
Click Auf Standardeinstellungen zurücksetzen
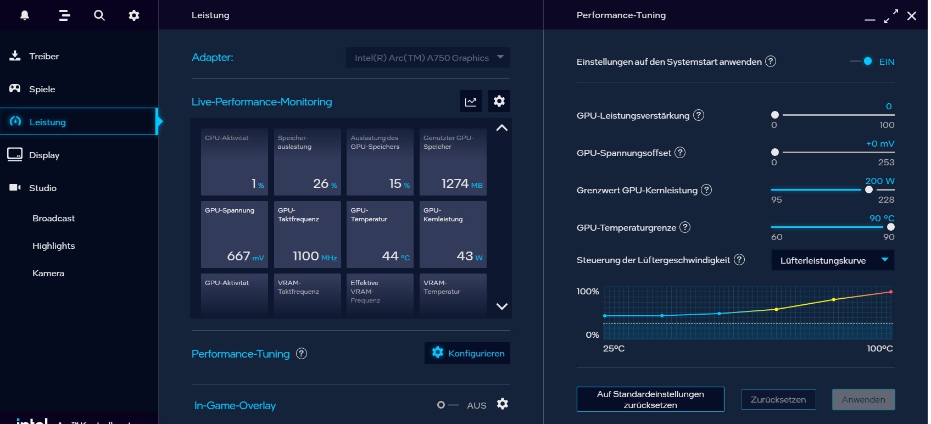point(650,399)
